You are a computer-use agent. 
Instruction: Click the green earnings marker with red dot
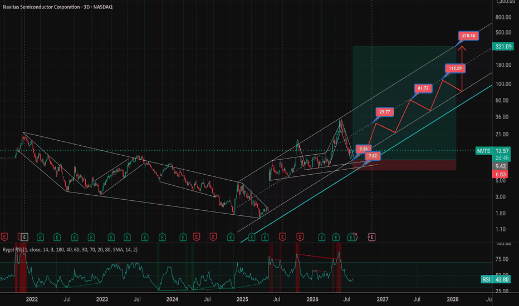tap(351, 237)
